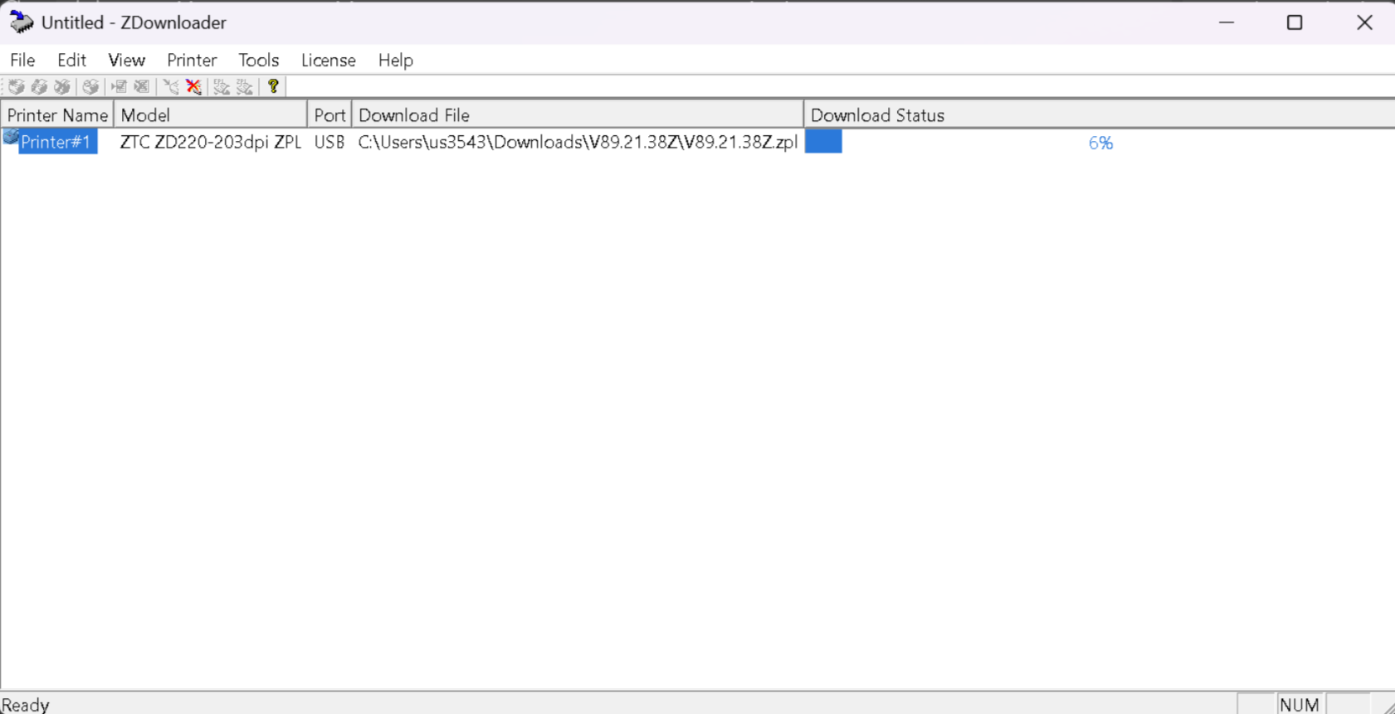The height and width of the screenshot is (714, 1395).
Task: Click the second printer icon in toolbar
Action: [x=39, y=86]
